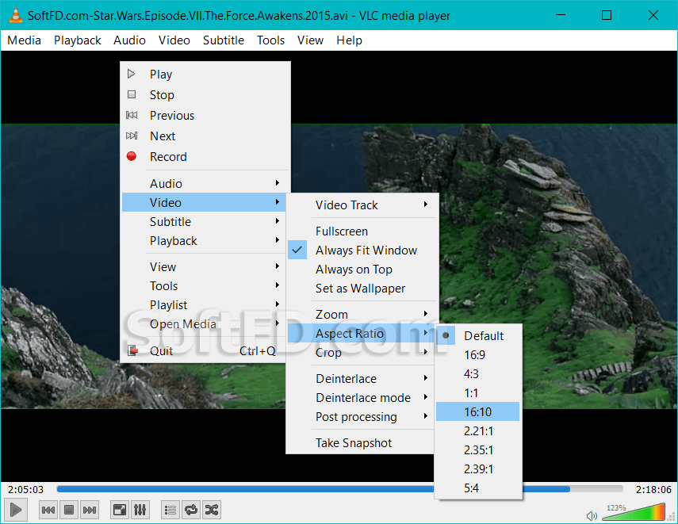Select the 16:10 aspect ratio
The width and height of the screenshot is (678, 524).
tap(478, 411)
